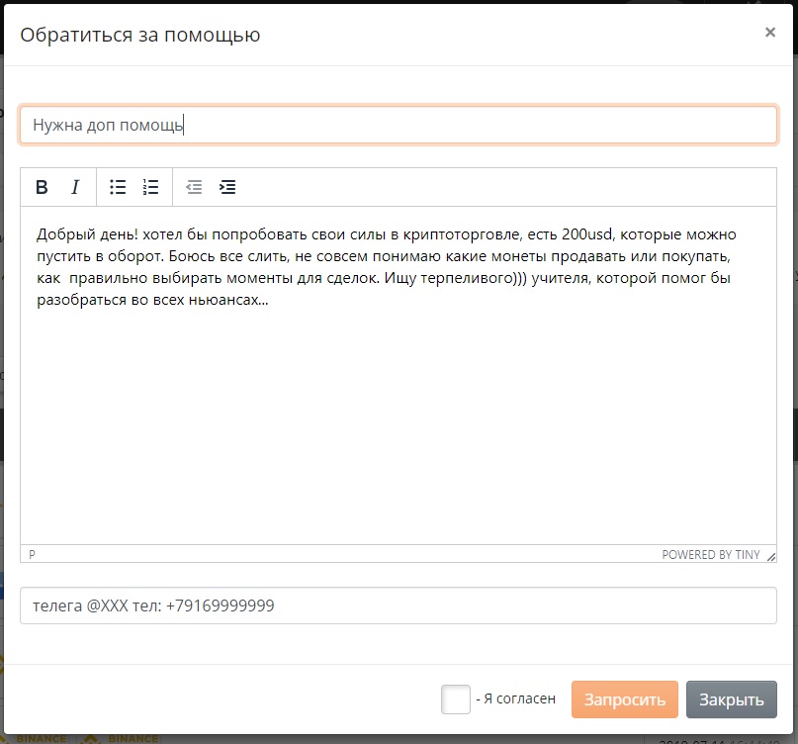Close the help dialog with the X
The width and height of the screenshot is (798, 744).
pyautogui.click(x=770, y=32)
